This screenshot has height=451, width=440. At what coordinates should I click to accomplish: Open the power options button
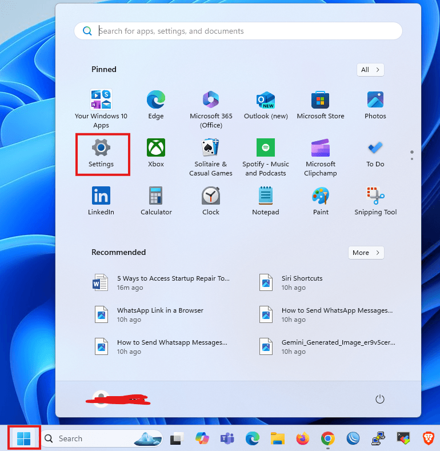coord(380,399)
